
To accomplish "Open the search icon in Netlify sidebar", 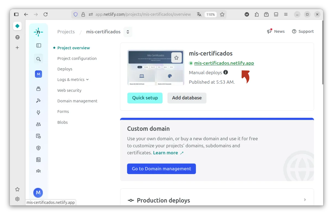I will [38, 59].
